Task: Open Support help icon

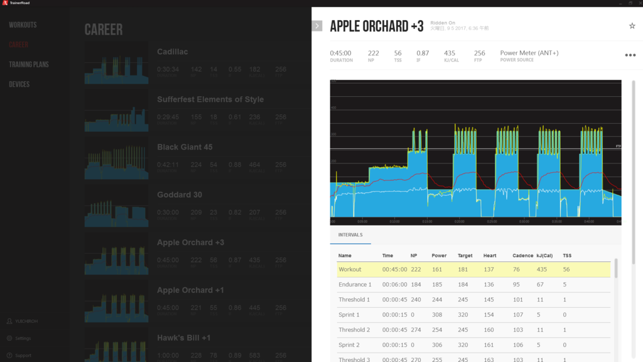Action: [x=9, y=356]
